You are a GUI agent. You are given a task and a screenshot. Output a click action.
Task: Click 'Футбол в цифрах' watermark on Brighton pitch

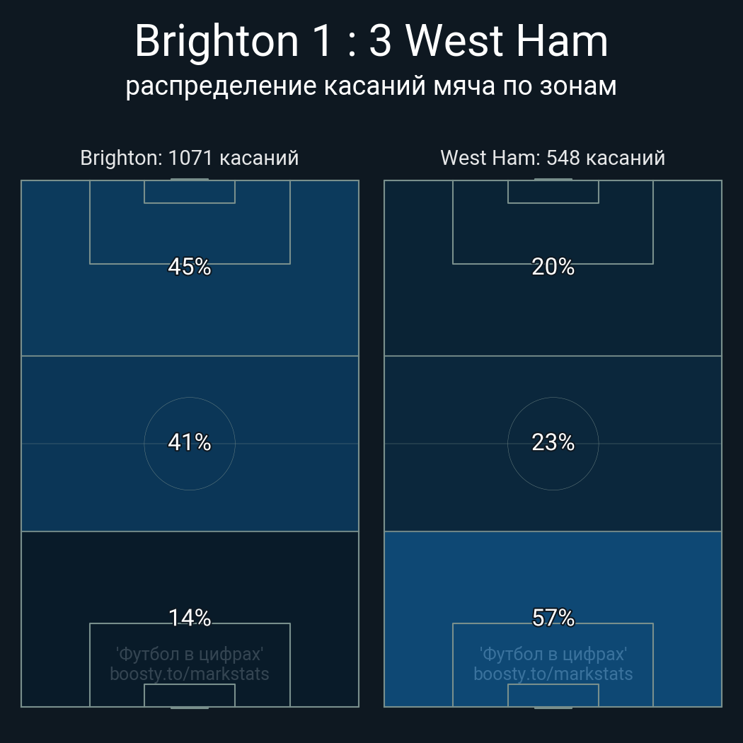pyautogui.click(x=190, y=654)
